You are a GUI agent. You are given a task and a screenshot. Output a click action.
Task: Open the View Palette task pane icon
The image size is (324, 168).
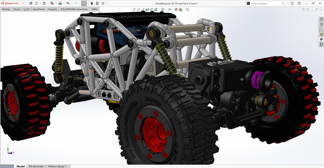tap(321, 34)
